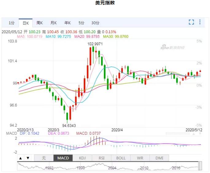
Task: Click the MACD: 0.0737 value
Action: tap(88, 133)
